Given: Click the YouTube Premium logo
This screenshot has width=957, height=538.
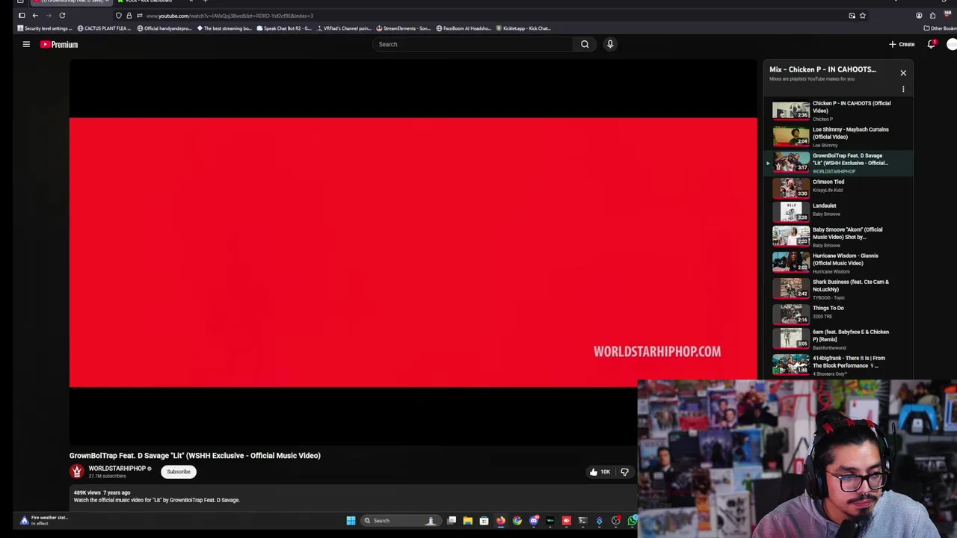Looking at the screenshot, I should 59,44.
